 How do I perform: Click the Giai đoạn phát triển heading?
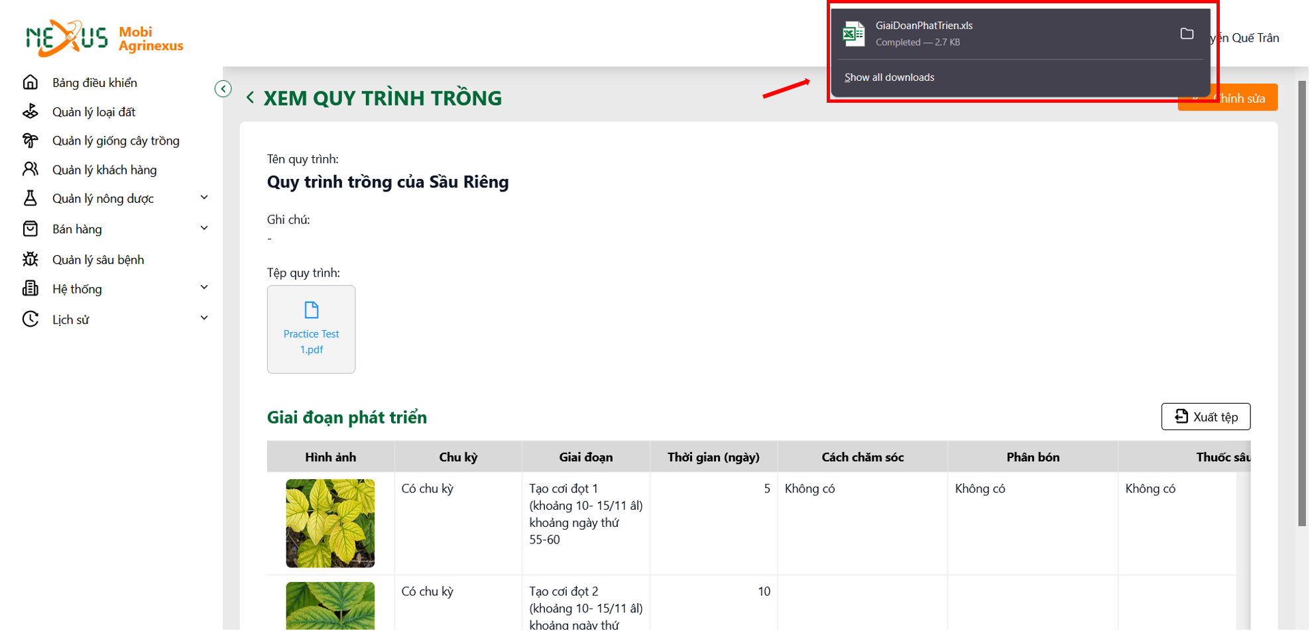point(347,418)
